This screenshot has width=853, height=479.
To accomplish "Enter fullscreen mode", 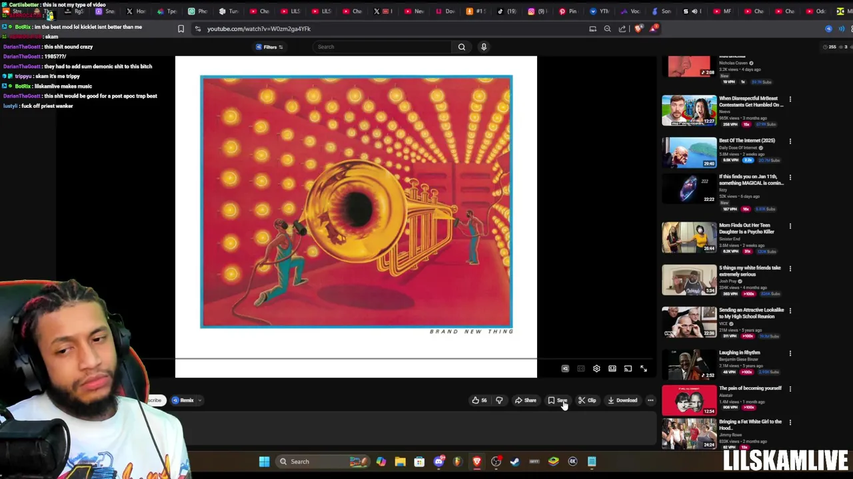I will [644, 369].
